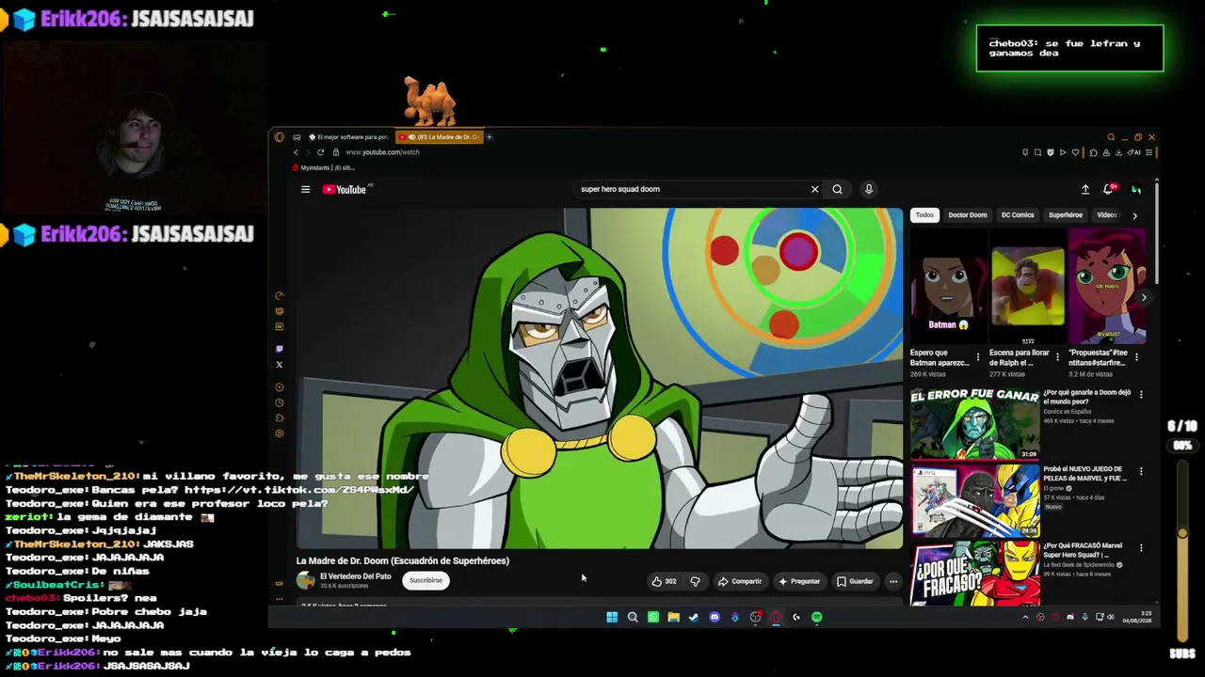Open the ad blocker shield icon
Screen dimensions: 1205x677
click(x=1050, y=152)
